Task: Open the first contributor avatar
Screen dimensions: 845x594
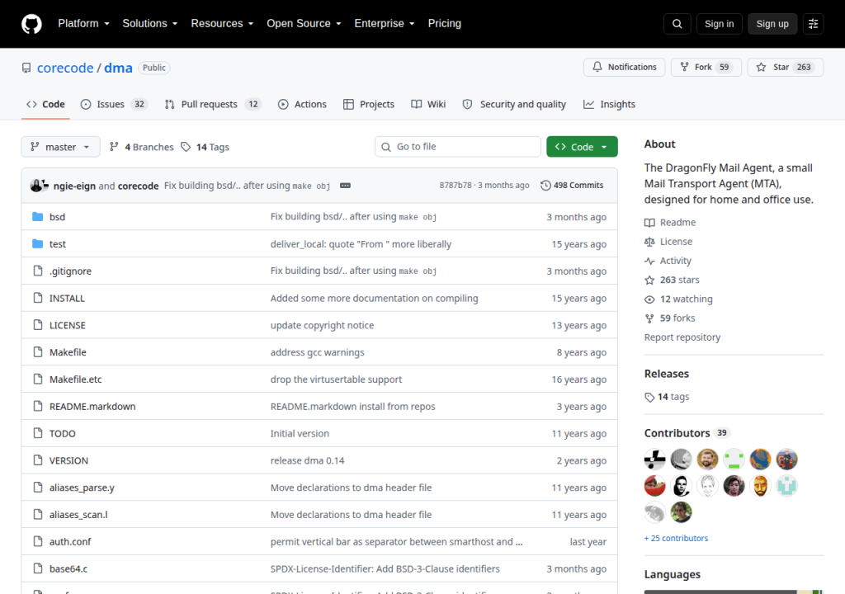Action: click(x=654, y=460)
